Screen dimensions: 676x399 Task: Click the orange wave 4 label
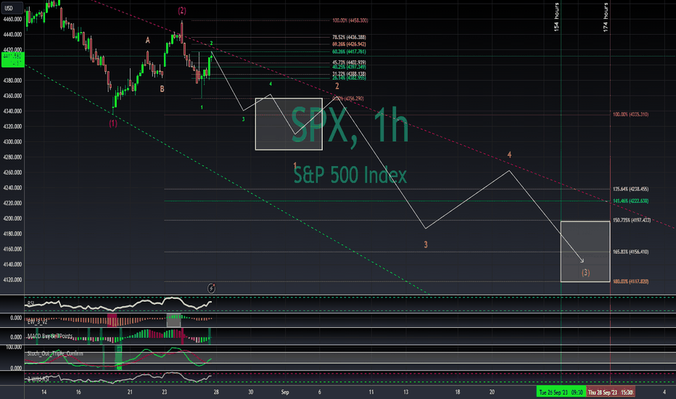pos(509,155)
